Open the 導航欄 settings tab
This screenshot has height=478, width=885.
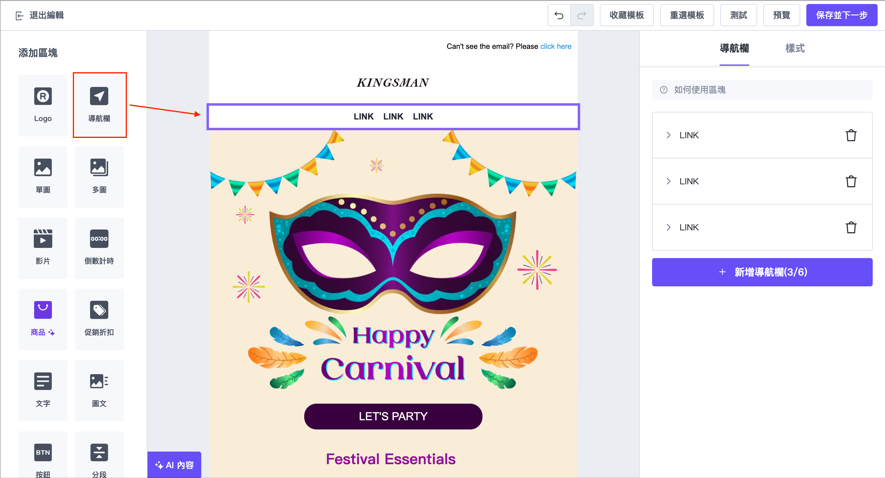click(734, 49)
